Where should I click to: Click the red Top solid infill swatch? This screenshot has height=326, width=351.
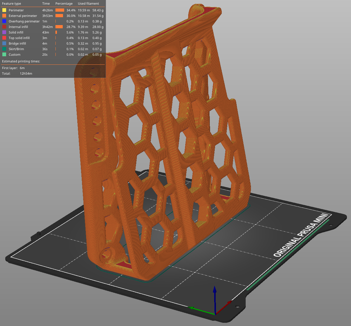tap(4, 38)
